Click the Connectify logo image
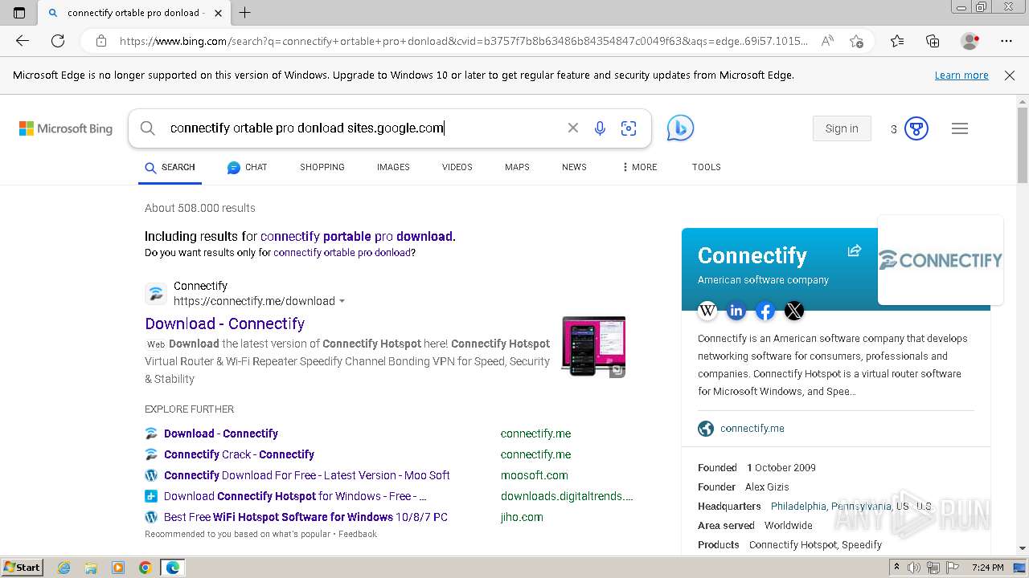1029x578 pixels. tap(941, 260)
